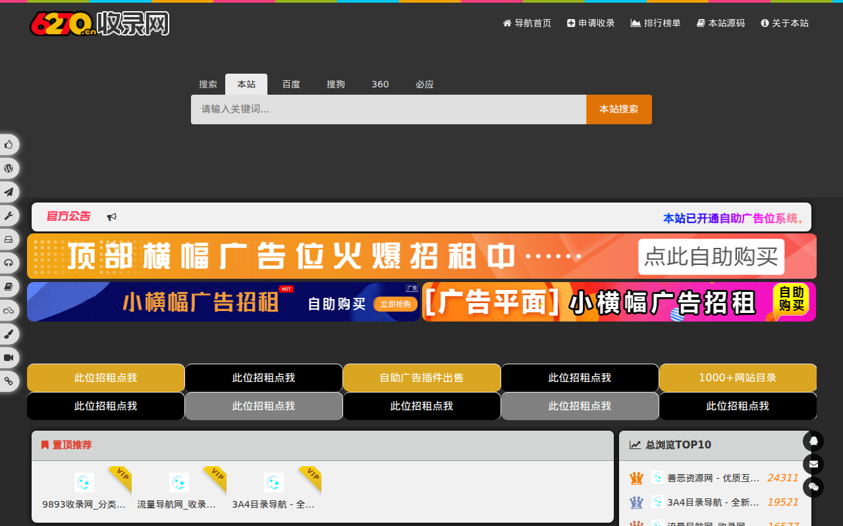843x526 pixels.
Task: Click the 自助广告插件出售 button
Action: click(421, 377)
